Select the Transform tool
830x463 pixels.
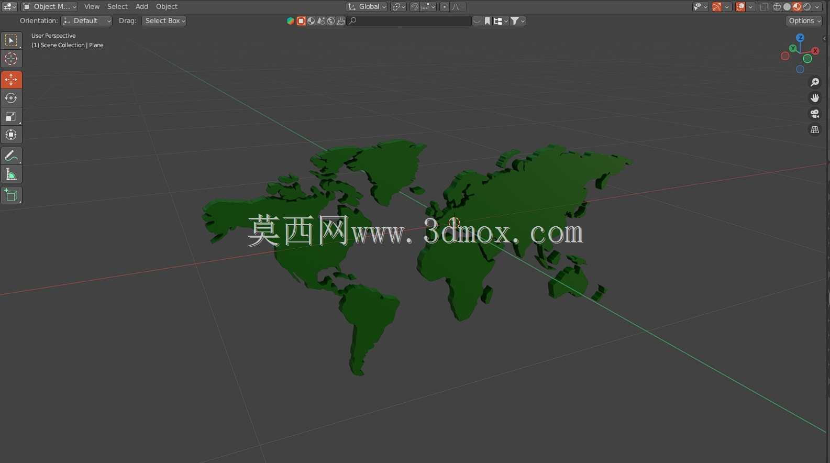(11, 135)
